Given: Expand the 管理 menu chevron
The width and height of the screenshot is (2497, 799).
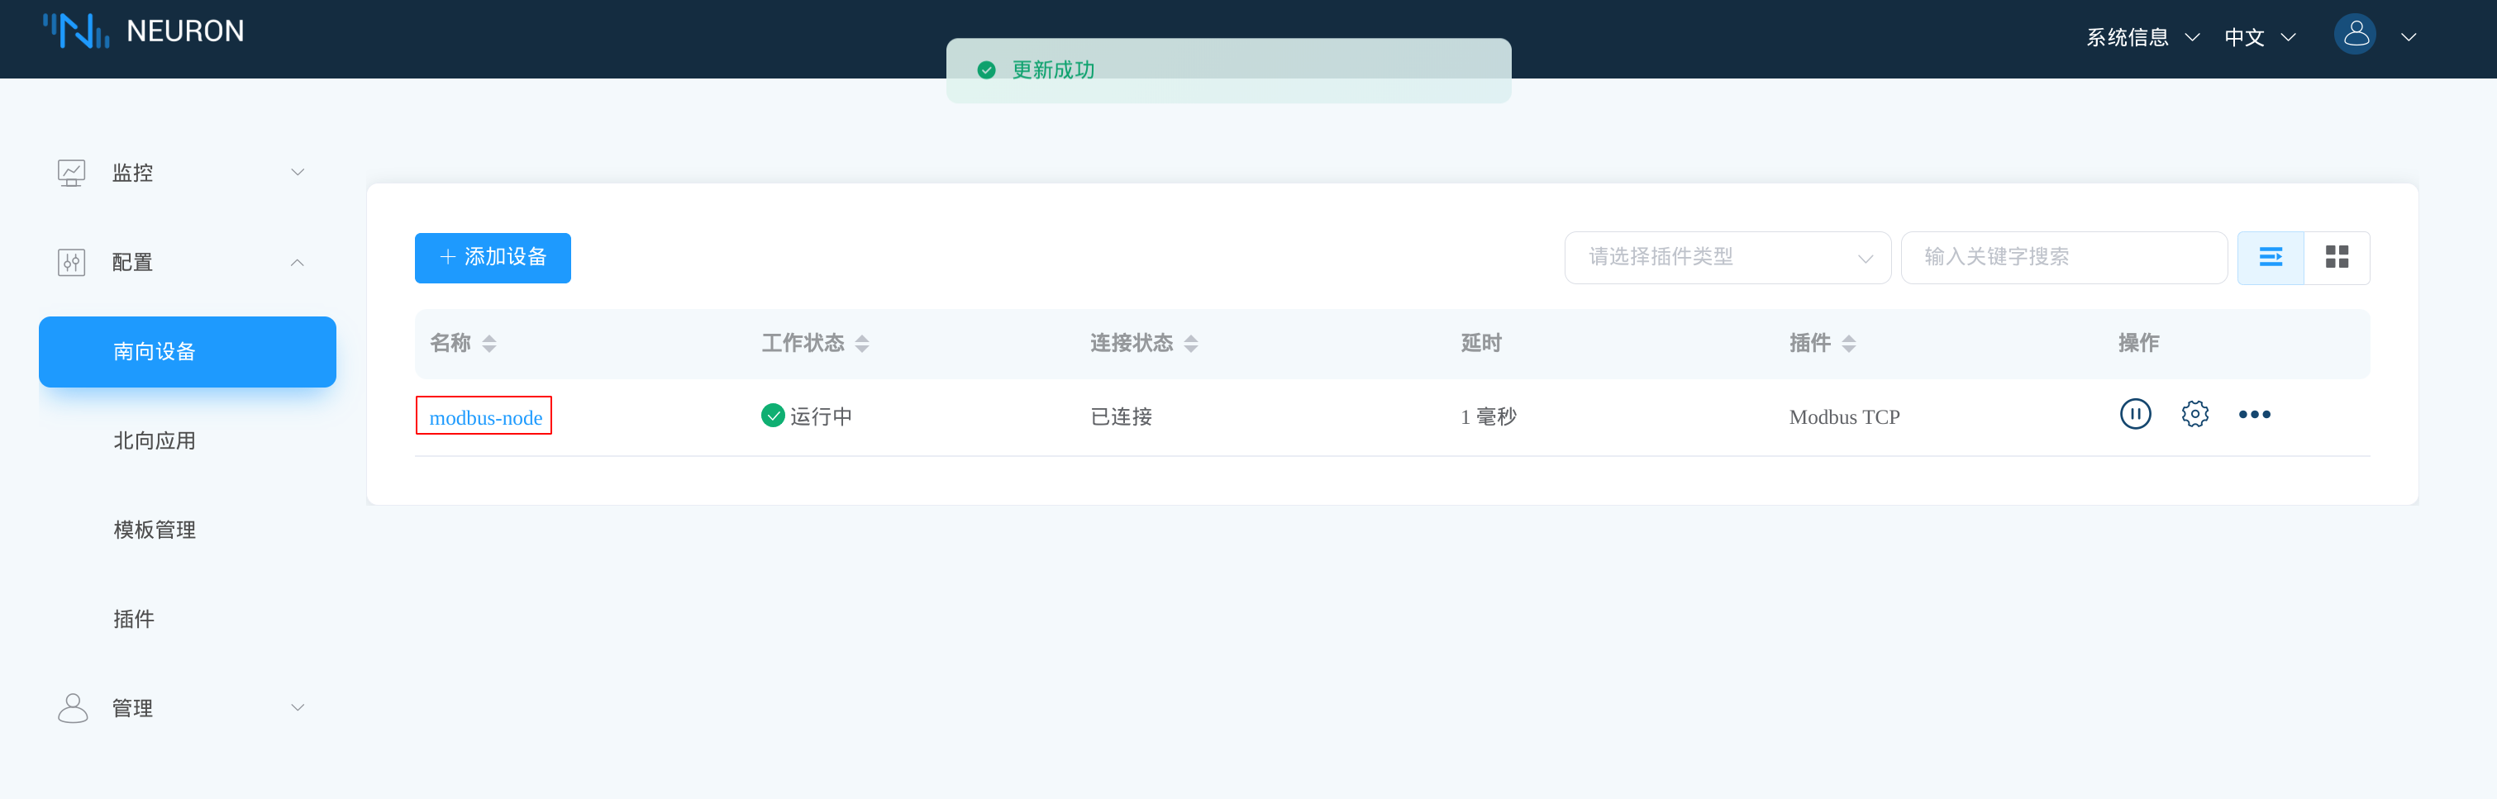Looking at the screenshot, I should pos(298,708).
